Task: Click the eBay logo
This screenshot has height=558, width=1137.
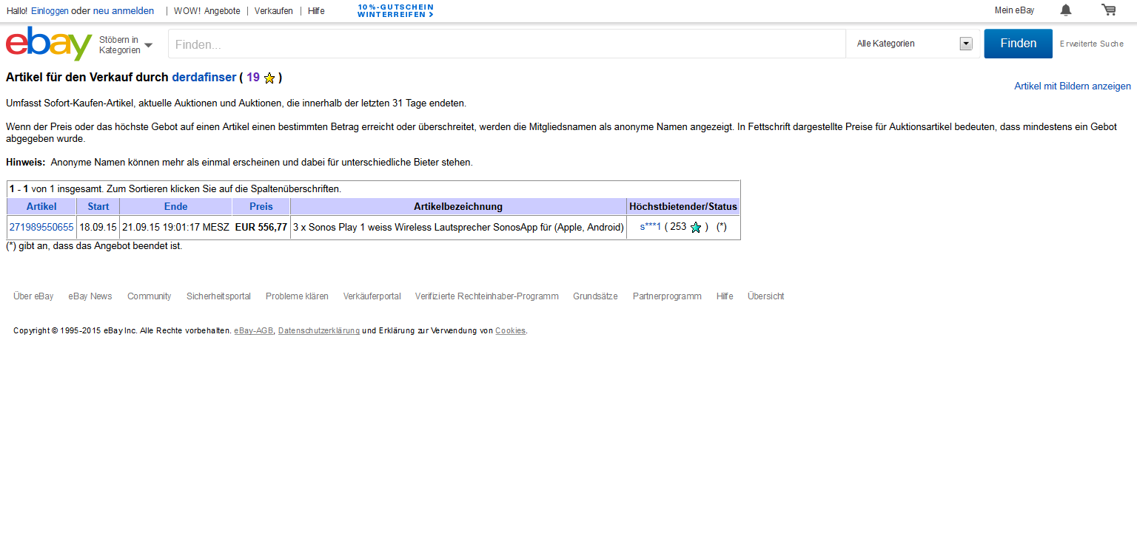Action: [48, 44]
